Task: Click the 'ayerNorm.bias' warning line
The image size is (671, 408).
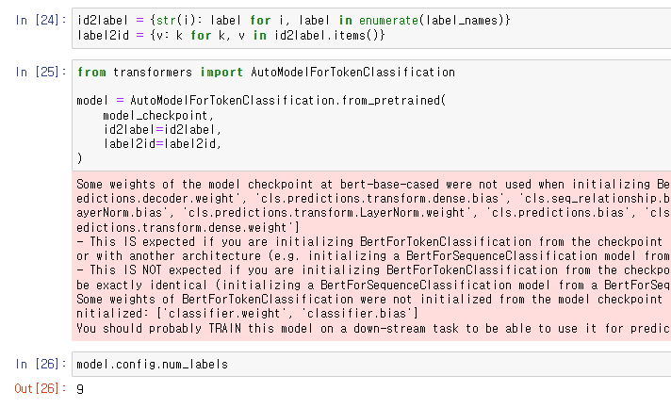Action: pos(373,213)
